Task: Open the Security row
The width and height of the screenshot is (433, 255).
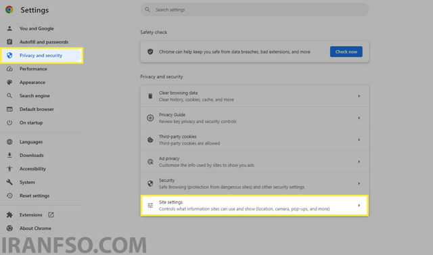Action: coord(254,183)
